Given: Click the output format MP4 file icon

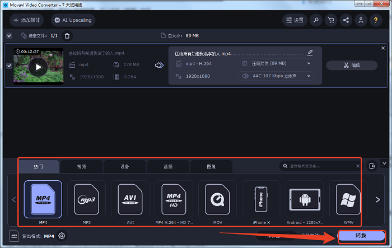Looking at the screenshot, I should 14,236.
